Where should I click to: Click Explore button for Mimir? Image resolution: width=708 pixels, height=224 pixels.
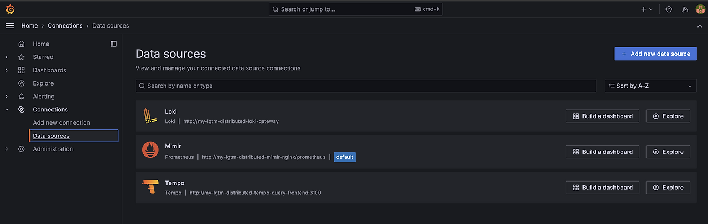click(668, 152)
